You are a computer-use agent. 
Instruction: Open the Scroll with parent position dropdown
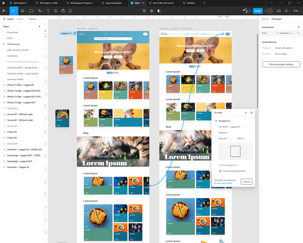click(285, 48)
